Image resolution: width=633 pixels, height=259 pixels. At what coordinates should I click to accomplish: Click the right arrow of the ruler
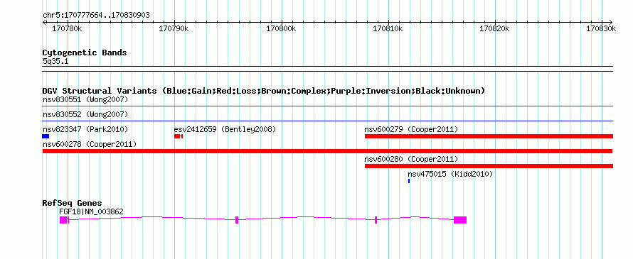(x=611, y=22)
